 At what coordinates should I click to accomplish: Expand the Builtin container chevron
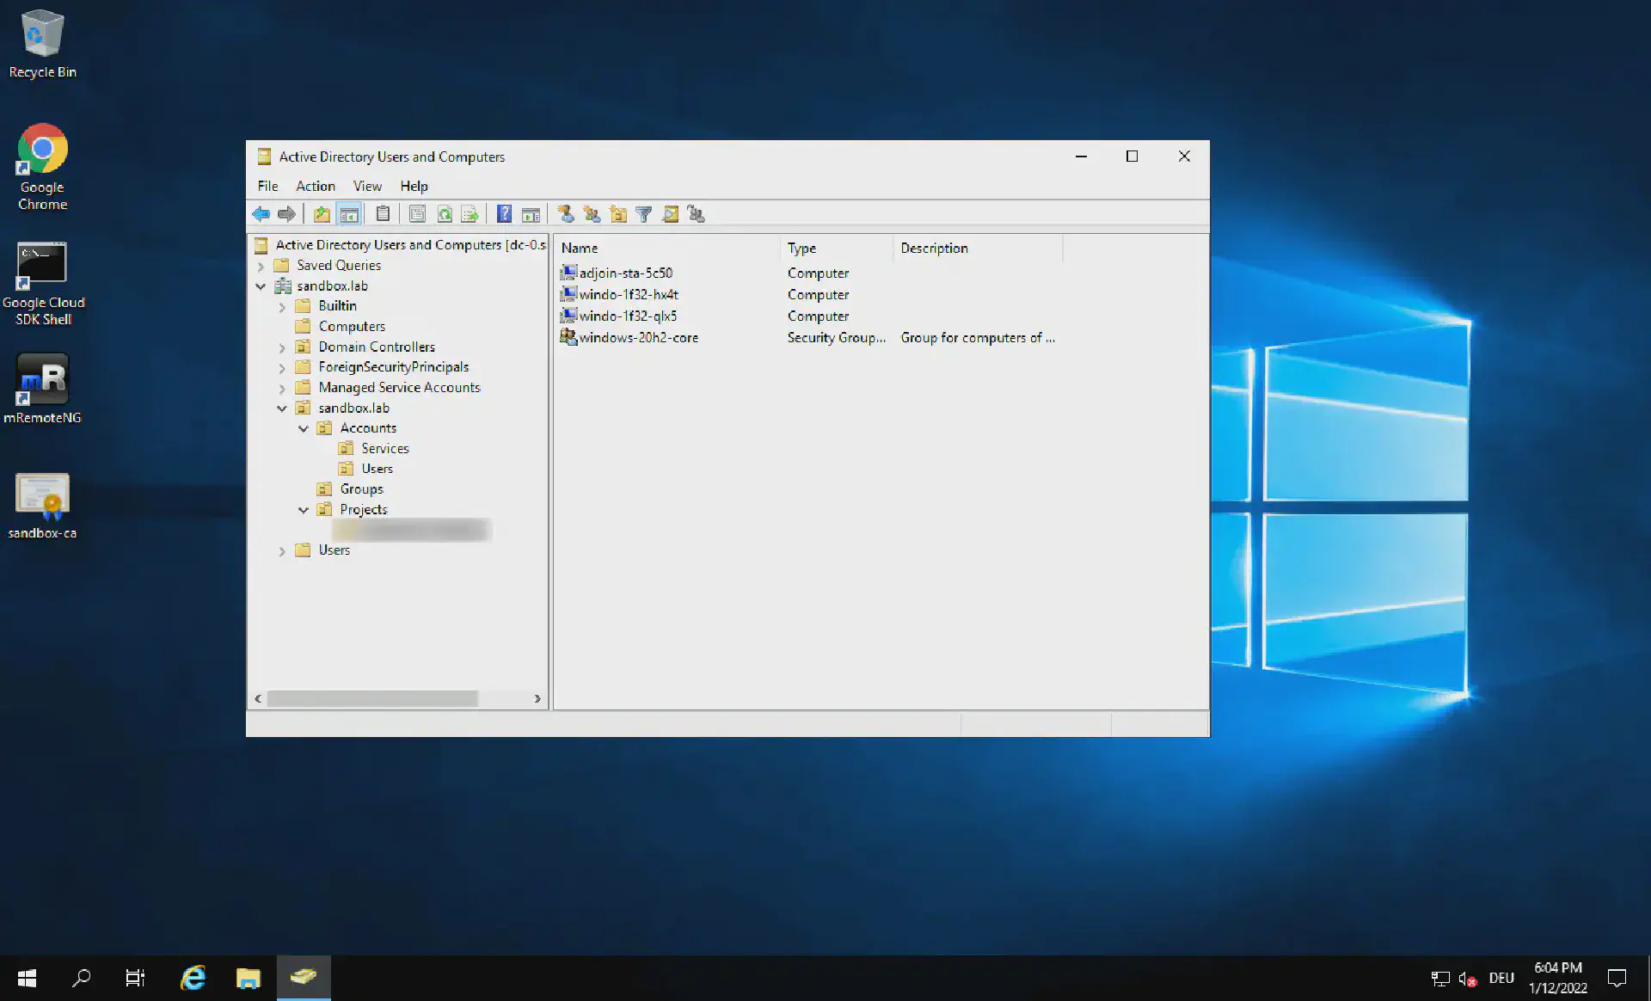tap(281, 305)
